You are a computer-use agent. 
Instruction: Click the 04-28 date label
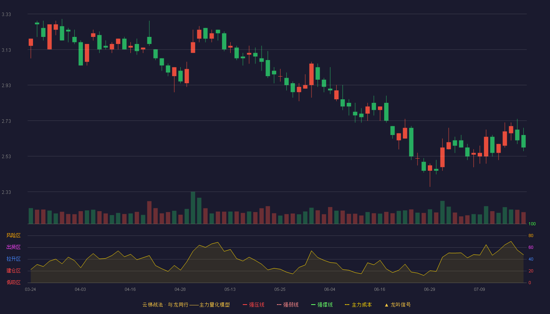(x=180, y=289)
